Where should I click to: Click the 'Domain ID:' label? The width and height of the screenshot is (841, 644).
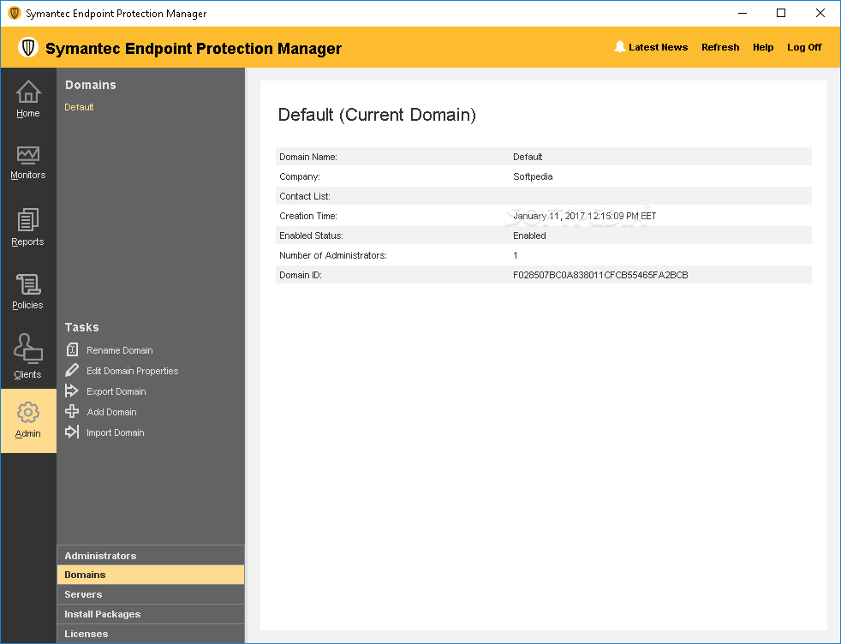click(301, 275)
